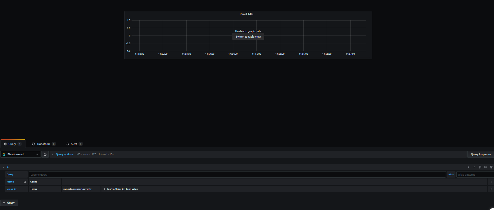Focus the Lucene query input field
The height and width of the screenshot is (210, 494).
(x=237, y=175)
